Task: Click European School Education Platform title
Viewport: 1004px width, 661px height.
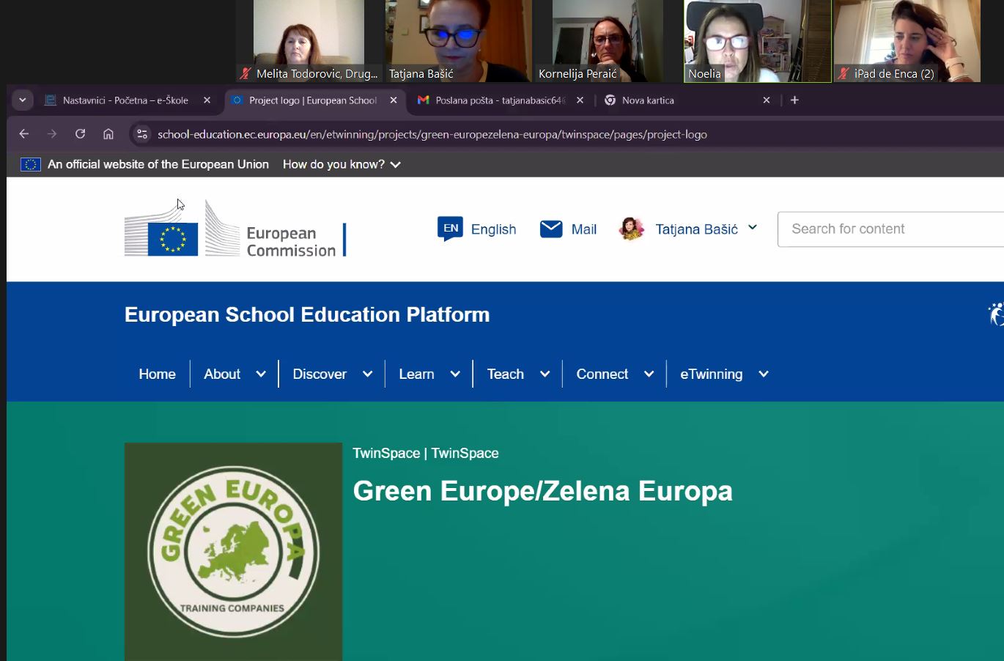Action: [x=307, y=314]
